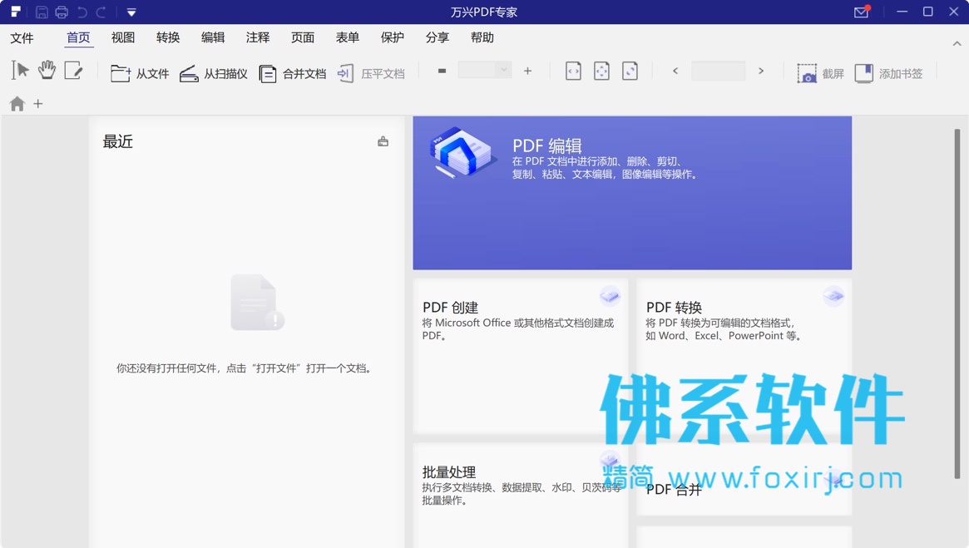Click 从扫描仪 create from scanner button

point(213,73)
